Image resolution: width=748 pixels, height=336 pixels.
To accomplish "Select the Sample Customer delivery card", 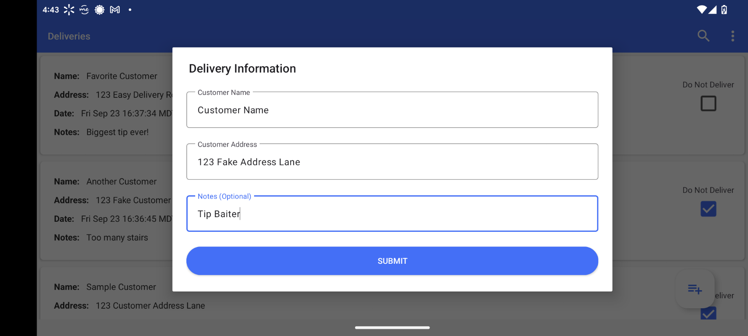I will point(392,294).
